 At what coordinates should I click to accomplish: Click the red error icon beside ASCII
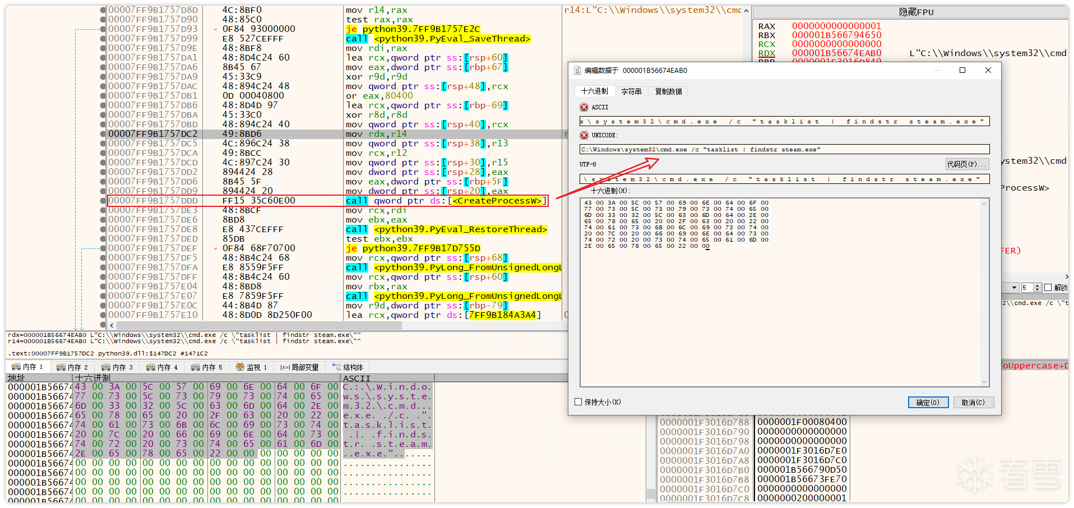[x=584, y=107]
